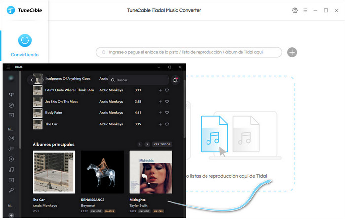Maximize the Tidal window
The height and width of the screenshot is (220, 345).
[170, 67]
